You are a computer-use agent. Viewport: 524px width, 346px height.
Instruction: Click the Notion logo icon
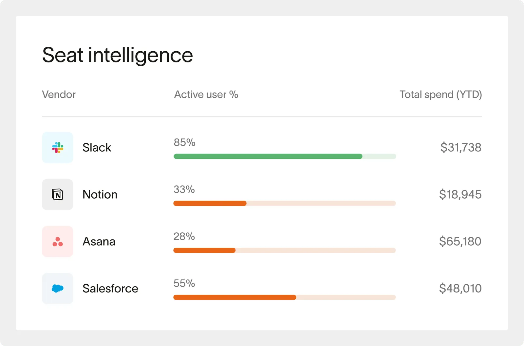coord(58,195)
